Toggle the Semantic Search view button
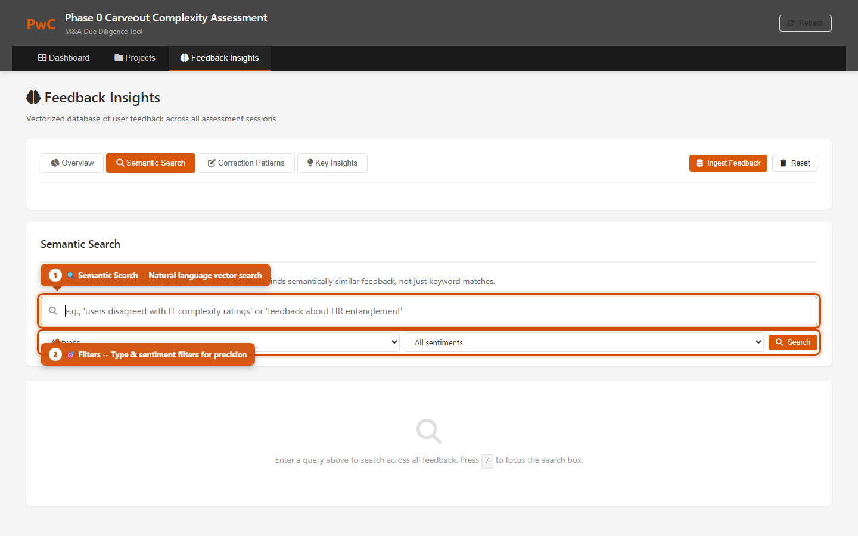This screenshot has height=536, width=858. coord(150,163)
